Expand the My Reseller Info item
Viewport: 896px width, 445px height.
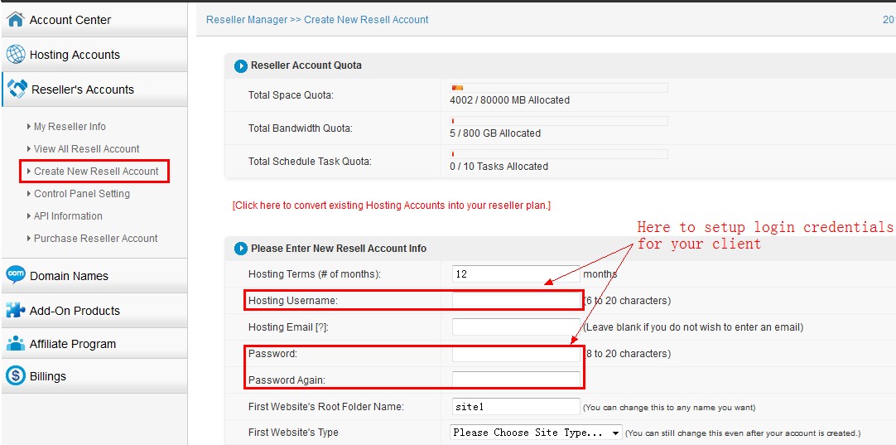pyautogui.click(x=70, y=127)
